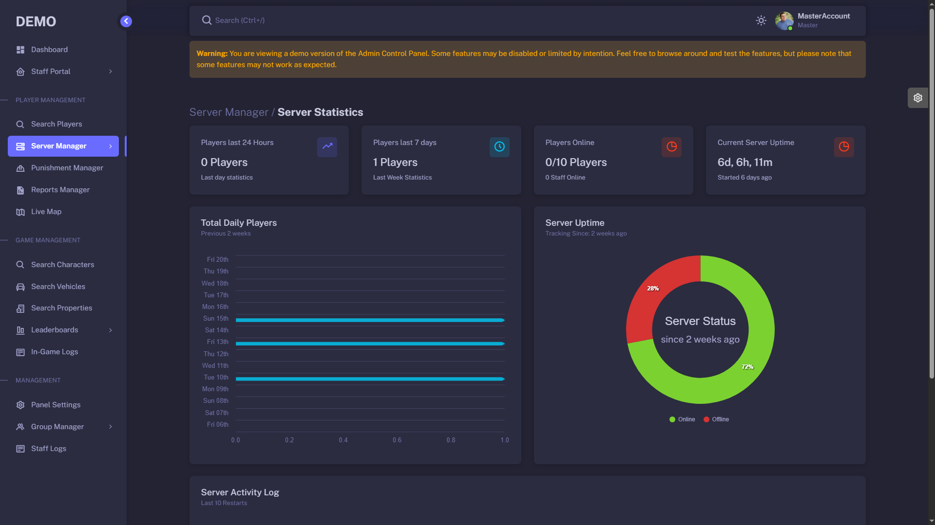
Task: Expand the Group Manager submenu
Action: (63, 427)
